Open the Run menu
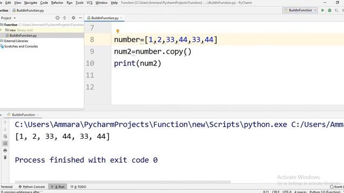The height and width of the screenshot is (193, 344). click(69, 3)
